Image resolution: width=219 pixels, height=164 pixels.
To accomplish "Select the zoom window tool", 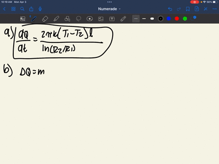I will point(23,19).
